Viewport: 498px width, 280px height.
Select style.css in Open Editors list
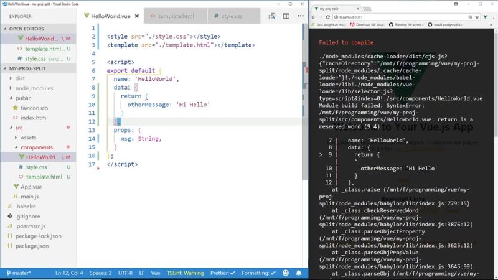click(38, 58)
